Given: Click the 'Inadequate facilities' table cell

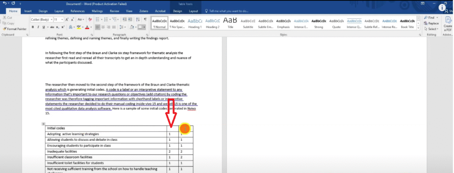Looking at the screenshot, I should tap(106, 151).
